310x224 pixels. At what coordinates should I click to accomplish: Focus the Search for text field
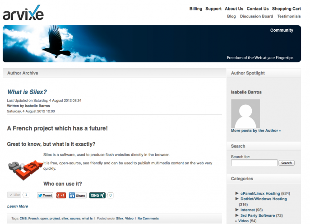coord(254,163)
